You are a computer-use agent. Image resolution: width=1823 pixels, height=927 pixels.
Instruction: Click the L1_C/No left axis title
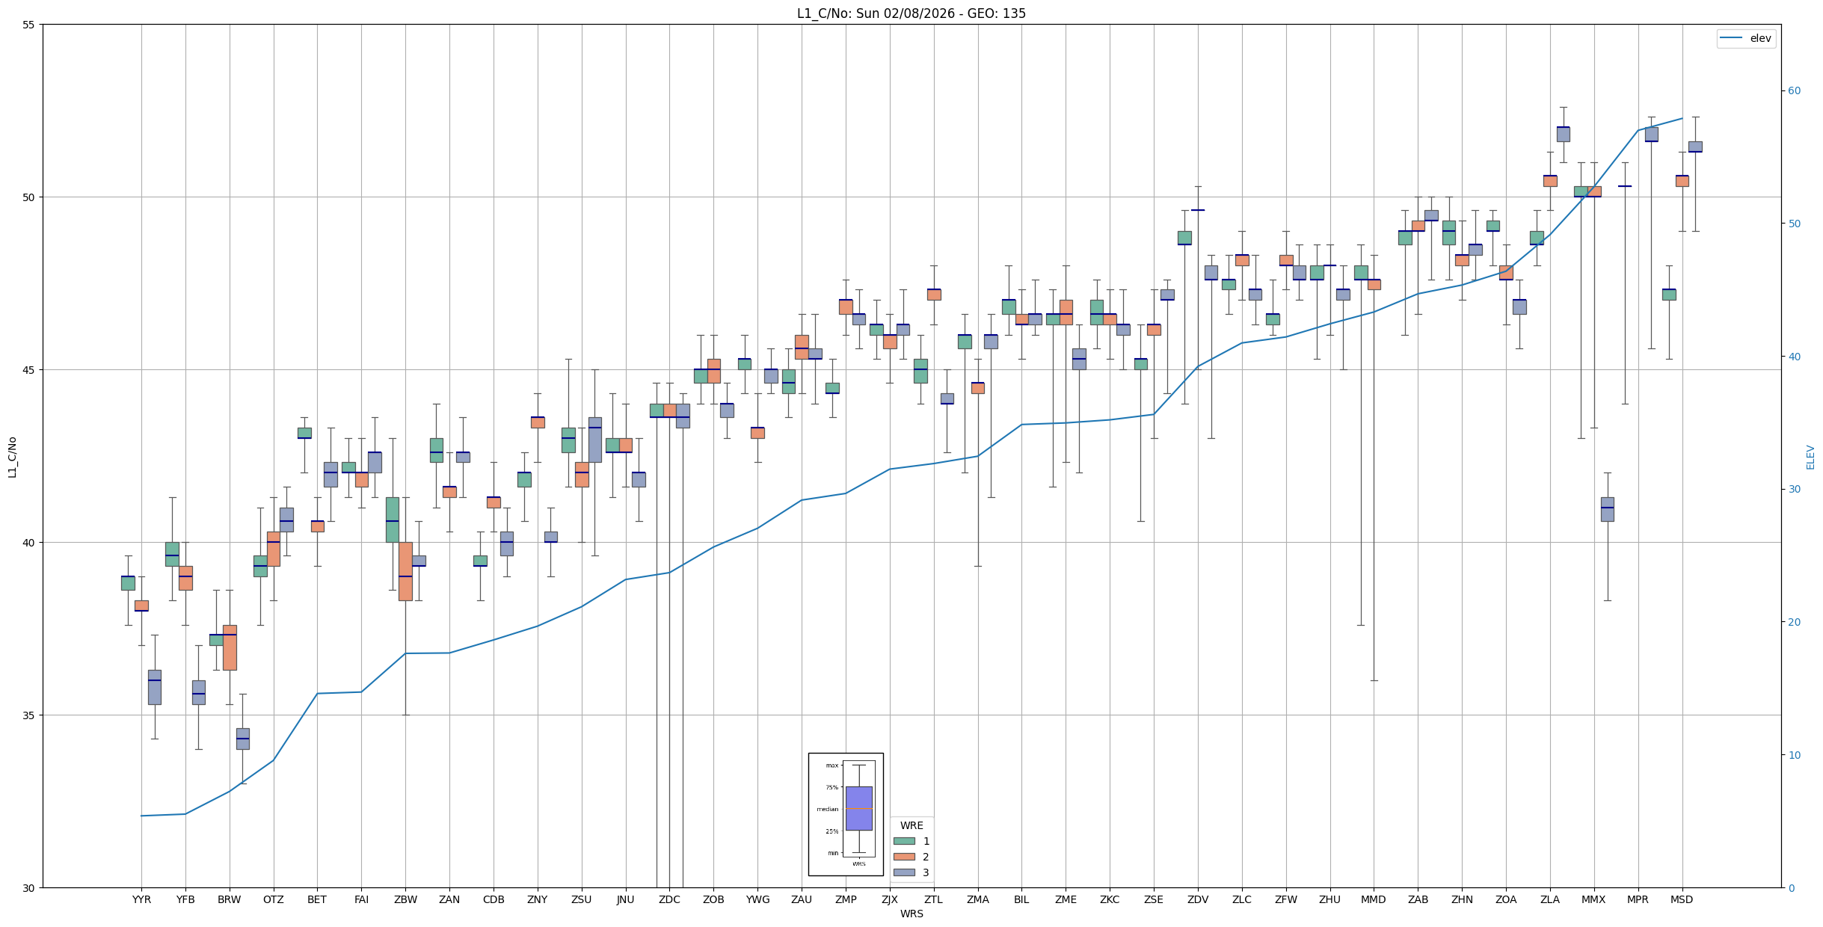12,457
